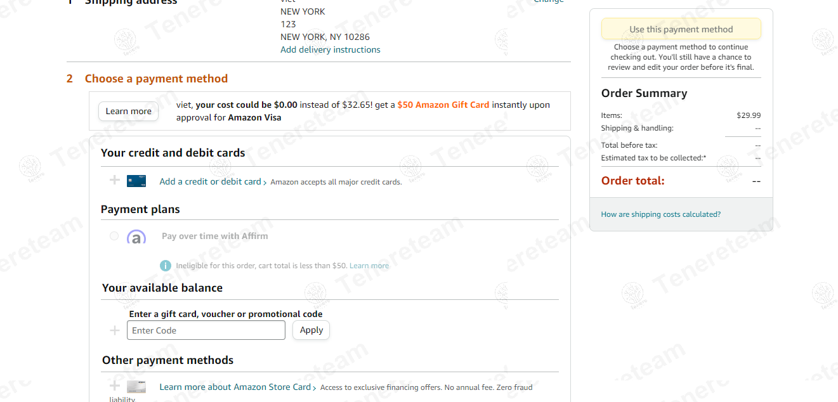Click the Apply button for gift card code
The height and width of the screenshot is (402, 838).
[x=311, y=330]
